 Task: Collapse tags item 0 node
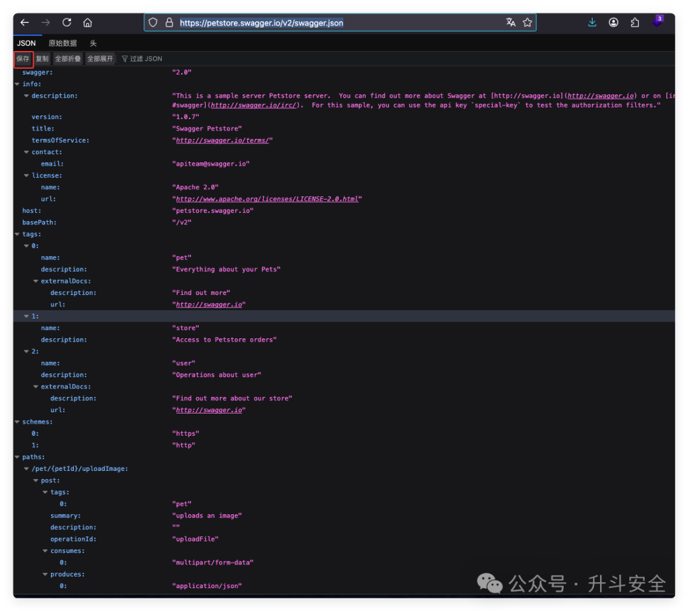pos(26,246)
